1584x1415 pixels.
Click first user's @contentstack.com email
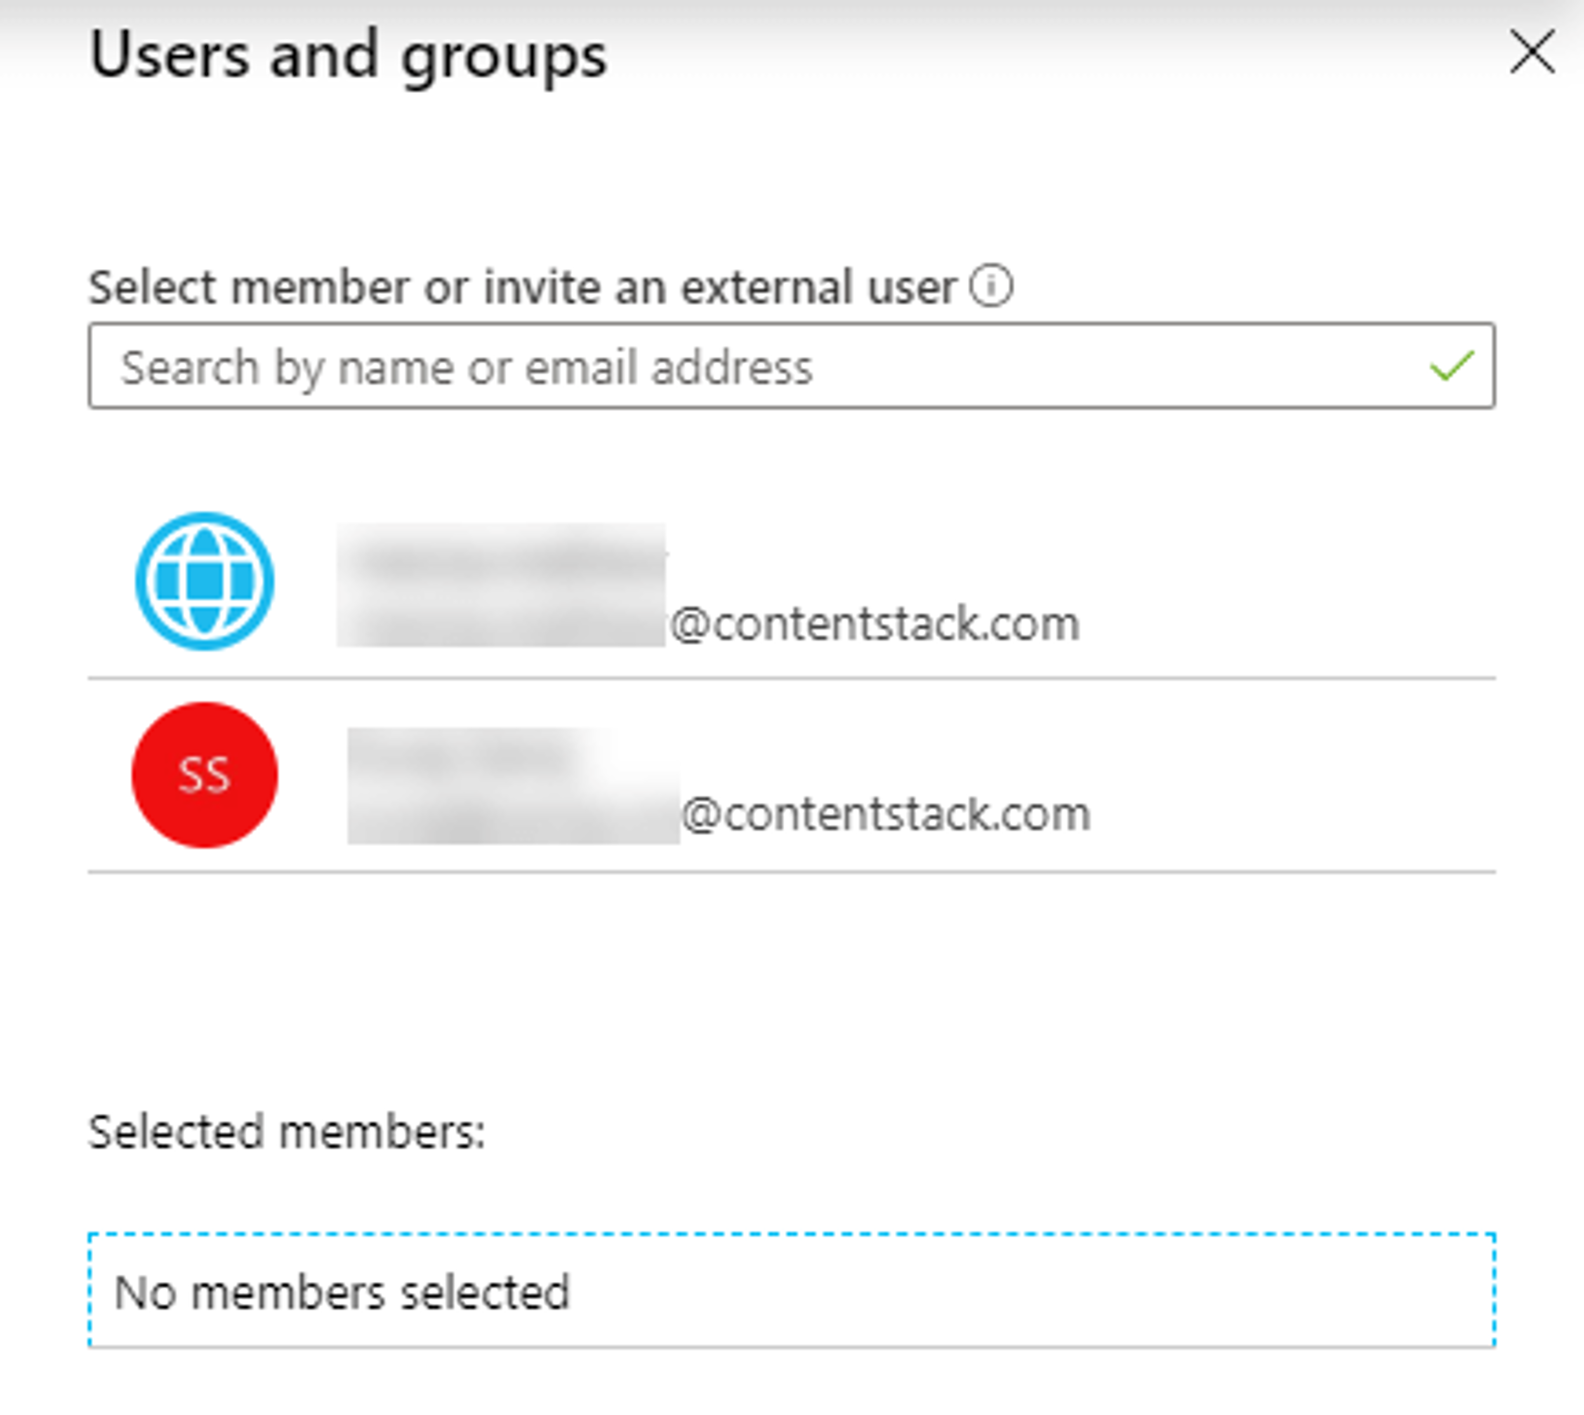[874, 623]
